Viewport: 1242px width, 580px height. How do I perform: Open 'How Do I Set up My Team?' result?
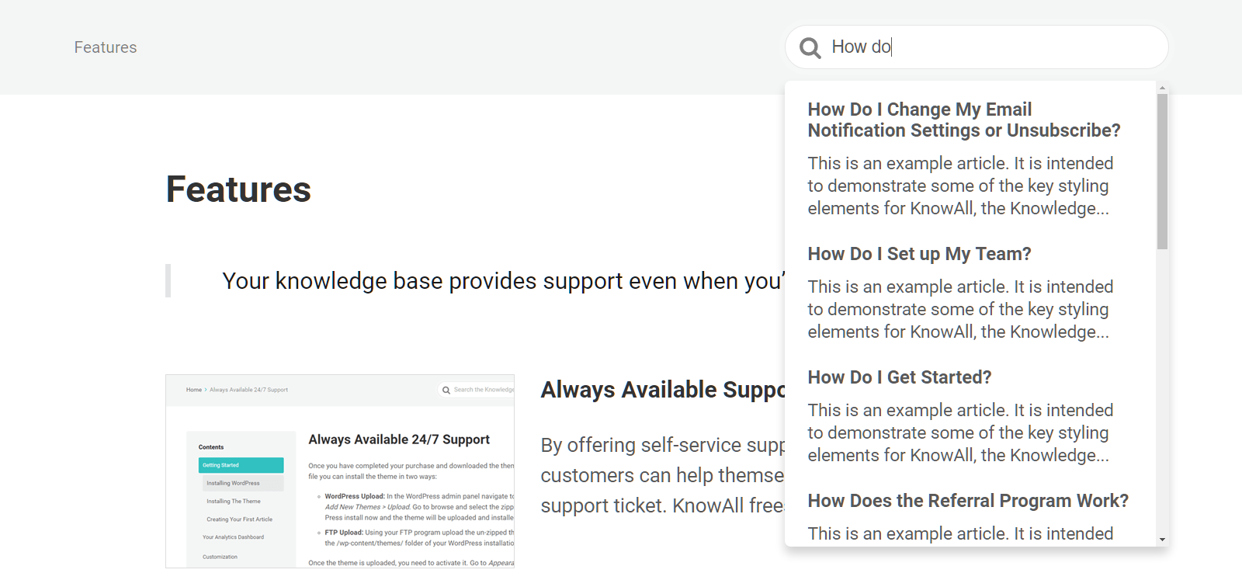point(919,254)
